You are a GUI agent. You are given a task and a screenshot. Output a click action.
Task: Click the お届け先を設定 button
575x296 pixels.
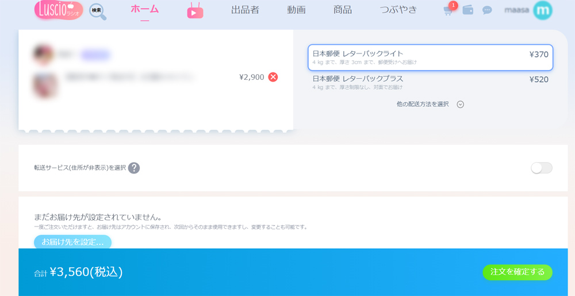click(x=72, y=242)
